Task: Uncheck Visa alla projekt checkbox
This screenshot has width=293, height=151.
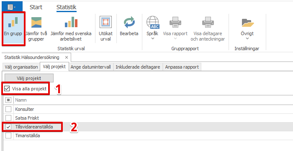Action: (7, 89)
